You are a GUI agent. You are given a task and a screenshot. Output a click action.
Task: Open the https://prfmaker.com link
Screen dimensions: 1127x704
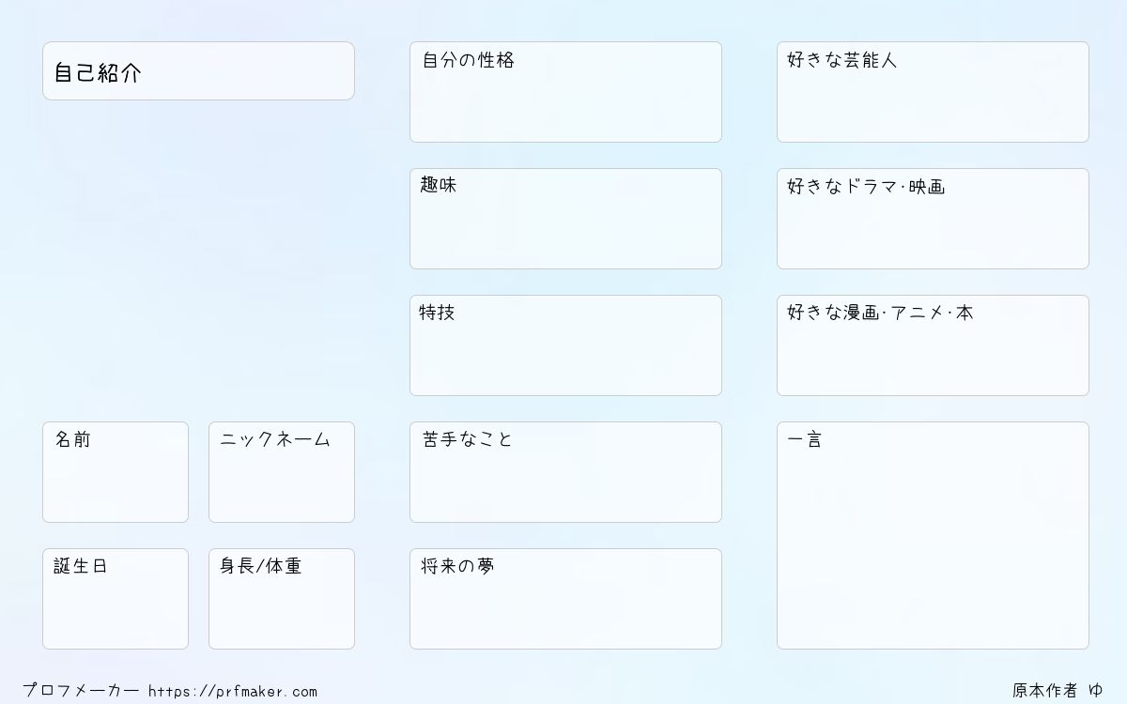pyautogui.click(x=233, y=692)
